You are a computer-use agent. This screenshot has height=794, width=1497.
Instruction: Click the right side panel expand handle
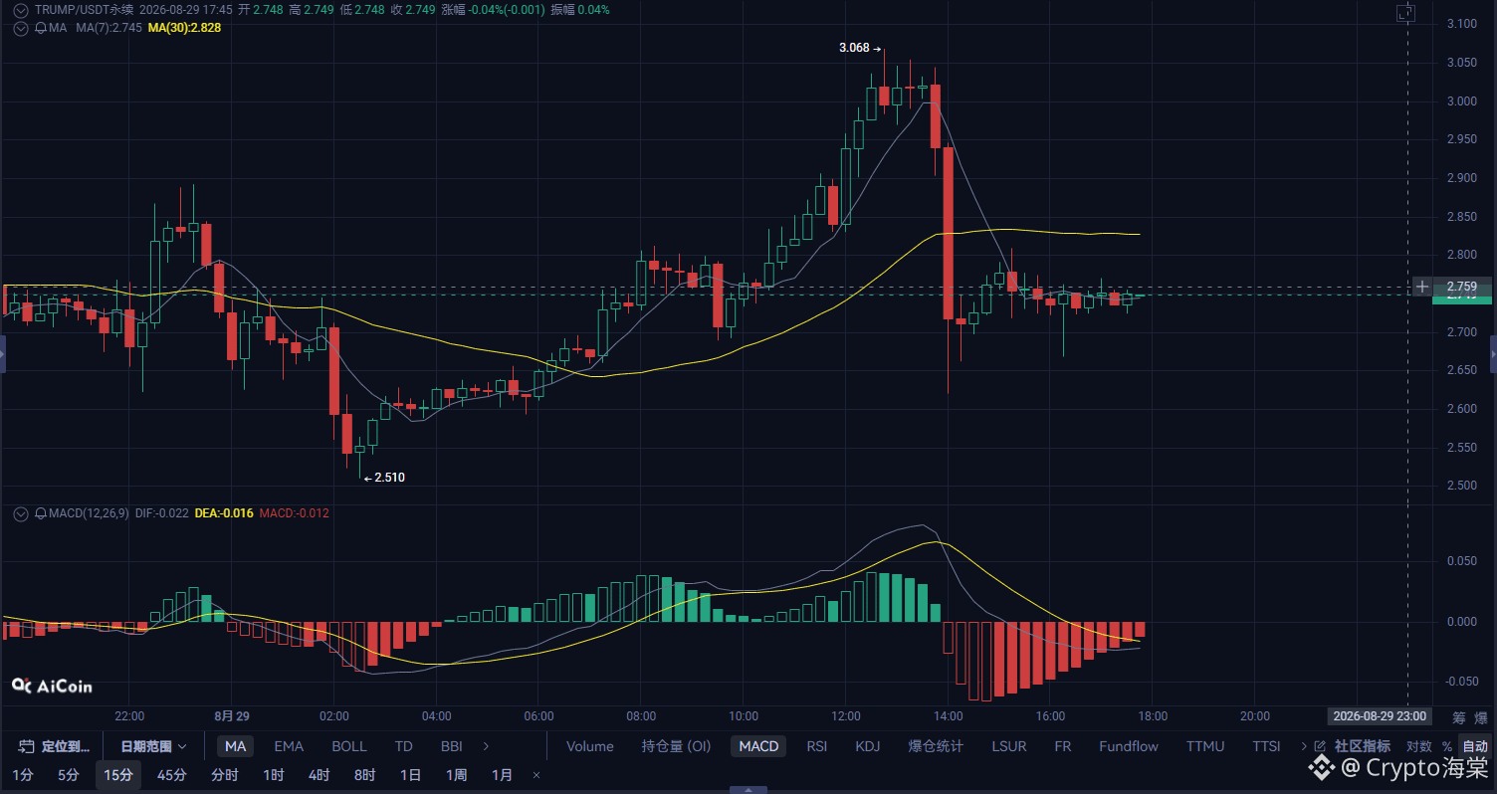(1493, 354)
